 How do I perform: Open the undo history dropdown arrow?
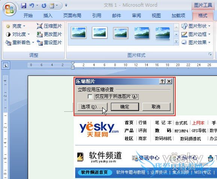point(37,6)
